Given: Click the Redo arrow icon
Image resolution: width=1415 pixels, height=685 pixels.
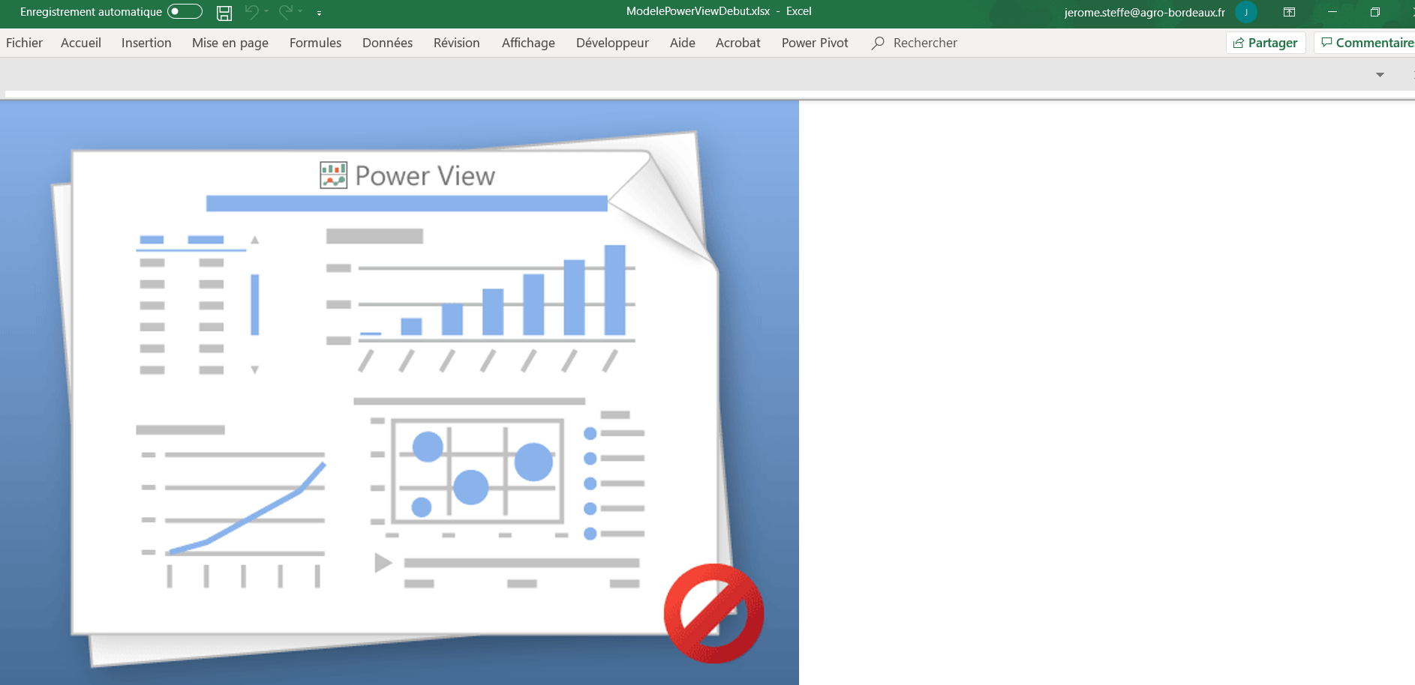Looking at the screenshot, I should pos(285,11).
